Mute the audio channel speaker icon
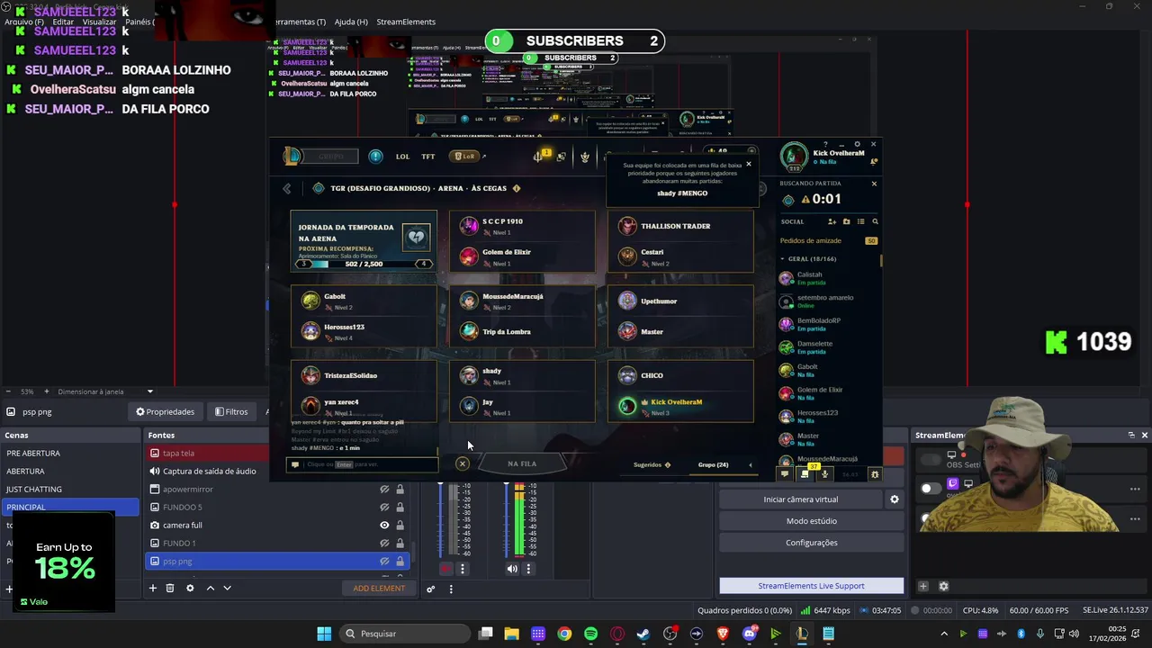1152x648 pixels. pos(512,568)
